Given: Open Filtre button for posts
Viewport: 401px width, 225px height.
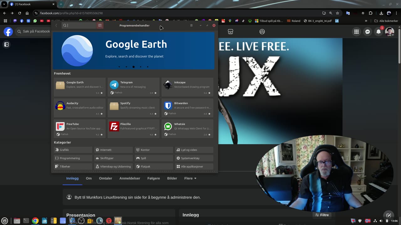Looking at the screenshot, I should click(322, 215).
